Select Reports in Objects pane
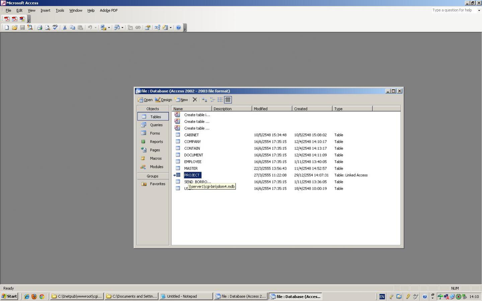 tap(153, 142)
